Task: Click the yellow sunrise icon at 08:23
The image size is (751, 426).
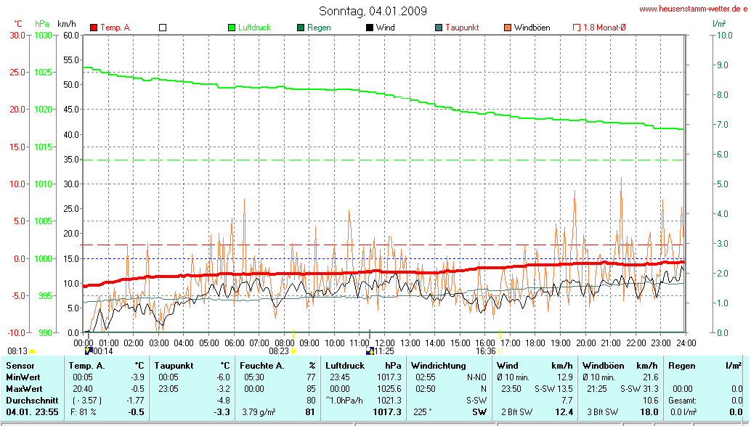Action: 294,351
